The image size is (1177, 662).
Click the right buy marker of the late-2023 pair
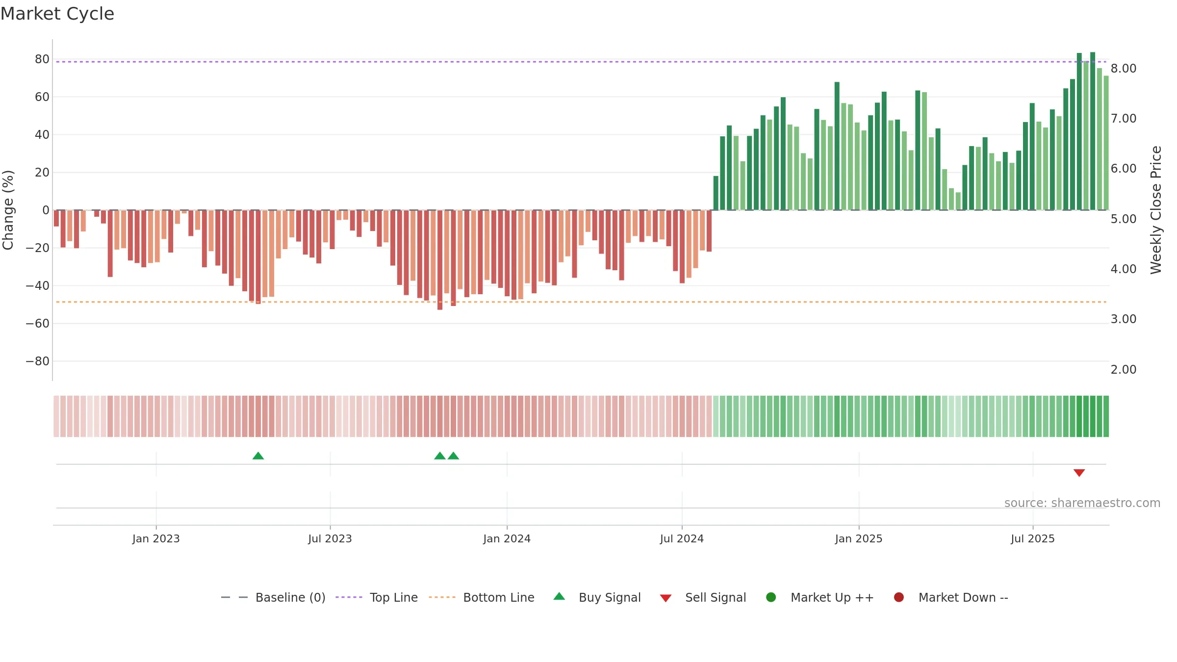[x=454, y=456]
